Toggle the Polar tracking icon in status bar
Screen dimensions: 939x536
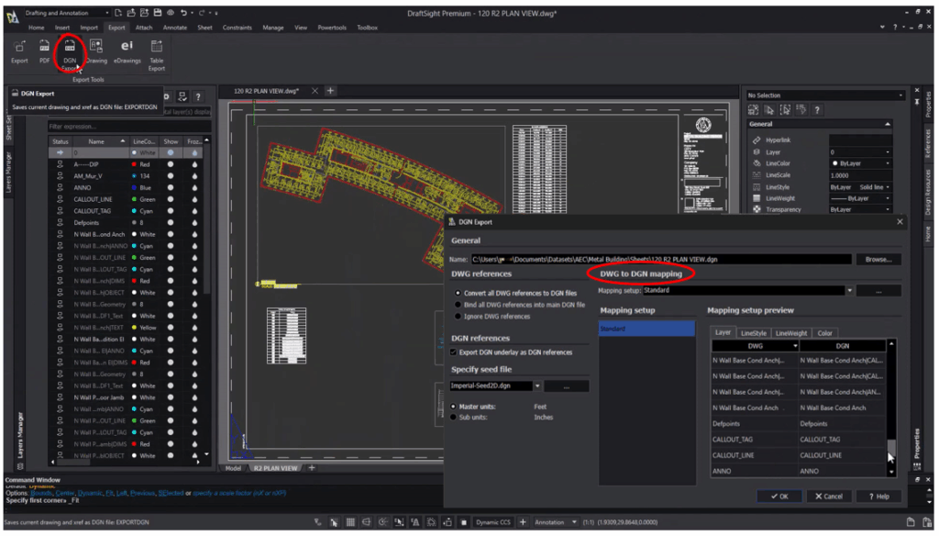pyautogui.click(x=382, y=522)
